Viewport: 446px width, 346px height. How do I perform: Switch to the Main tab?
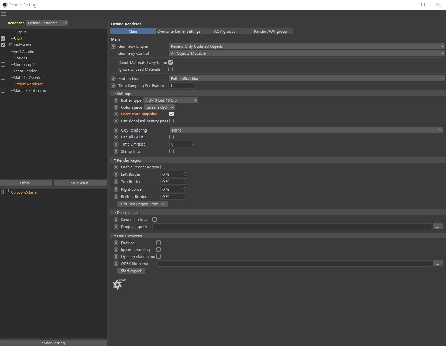(133, 31)
